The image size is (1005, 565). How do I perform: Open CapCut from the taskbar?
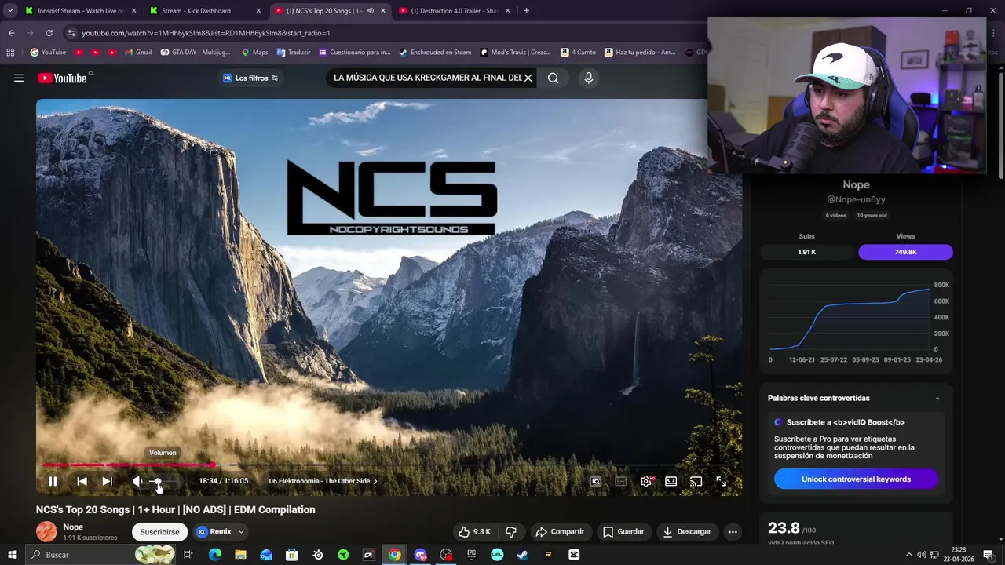pyautogui.click(x=574, y=555)
